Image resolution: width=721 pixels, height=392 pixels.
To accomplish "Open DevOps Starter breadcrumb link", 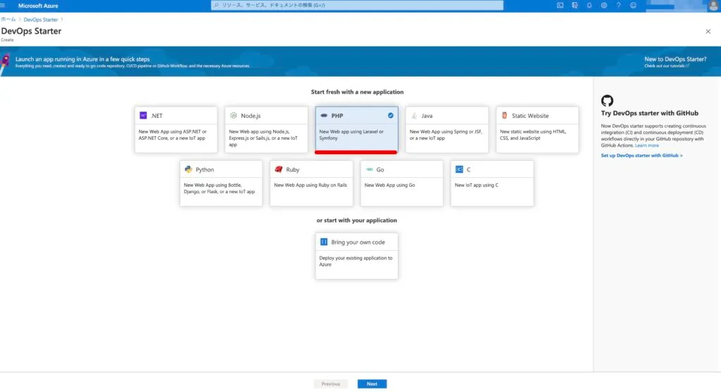I will click(x=40, y=20).
